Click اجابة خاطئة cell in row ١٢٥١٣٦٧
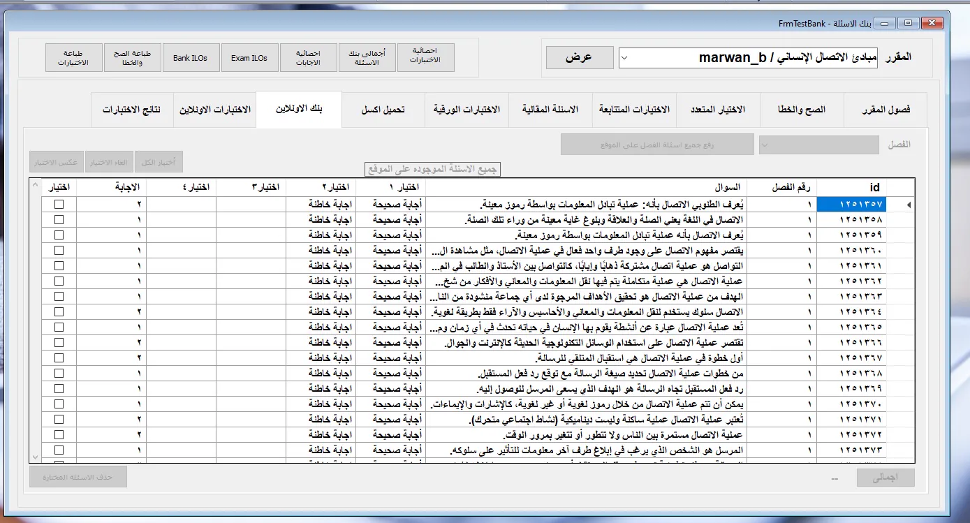The height and width of the screenshot is (523, 970). [321, 358]
